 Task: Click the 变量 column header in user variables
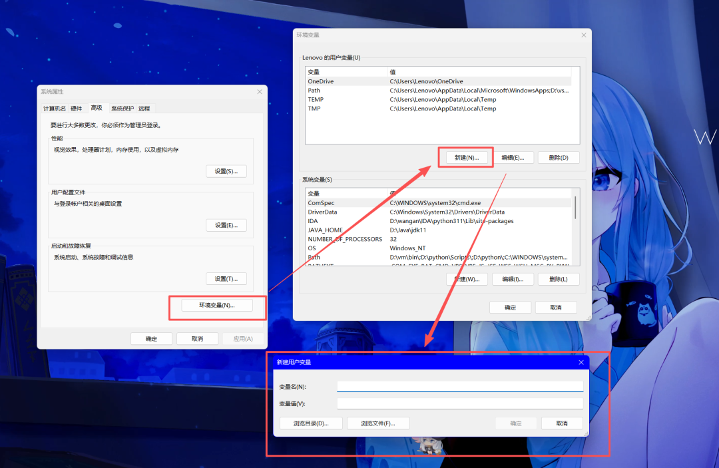pos(346,72)
